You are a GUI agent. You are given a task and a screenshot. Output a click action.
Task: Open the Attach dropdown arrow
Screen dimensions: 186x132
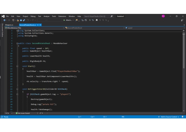pos(73,20)
